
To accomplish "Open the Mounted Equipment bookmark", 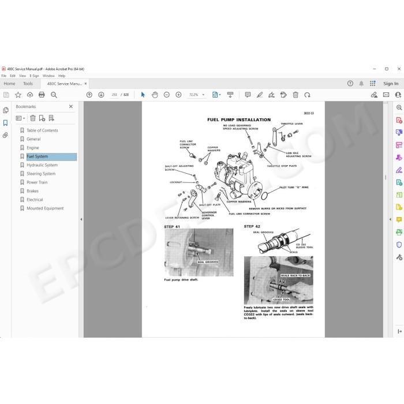I will click(45, 208).
